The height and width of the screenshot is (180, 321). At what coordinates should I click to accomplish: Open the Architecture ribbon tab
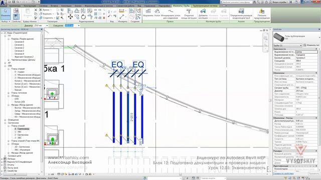click(x=15, y=6)
